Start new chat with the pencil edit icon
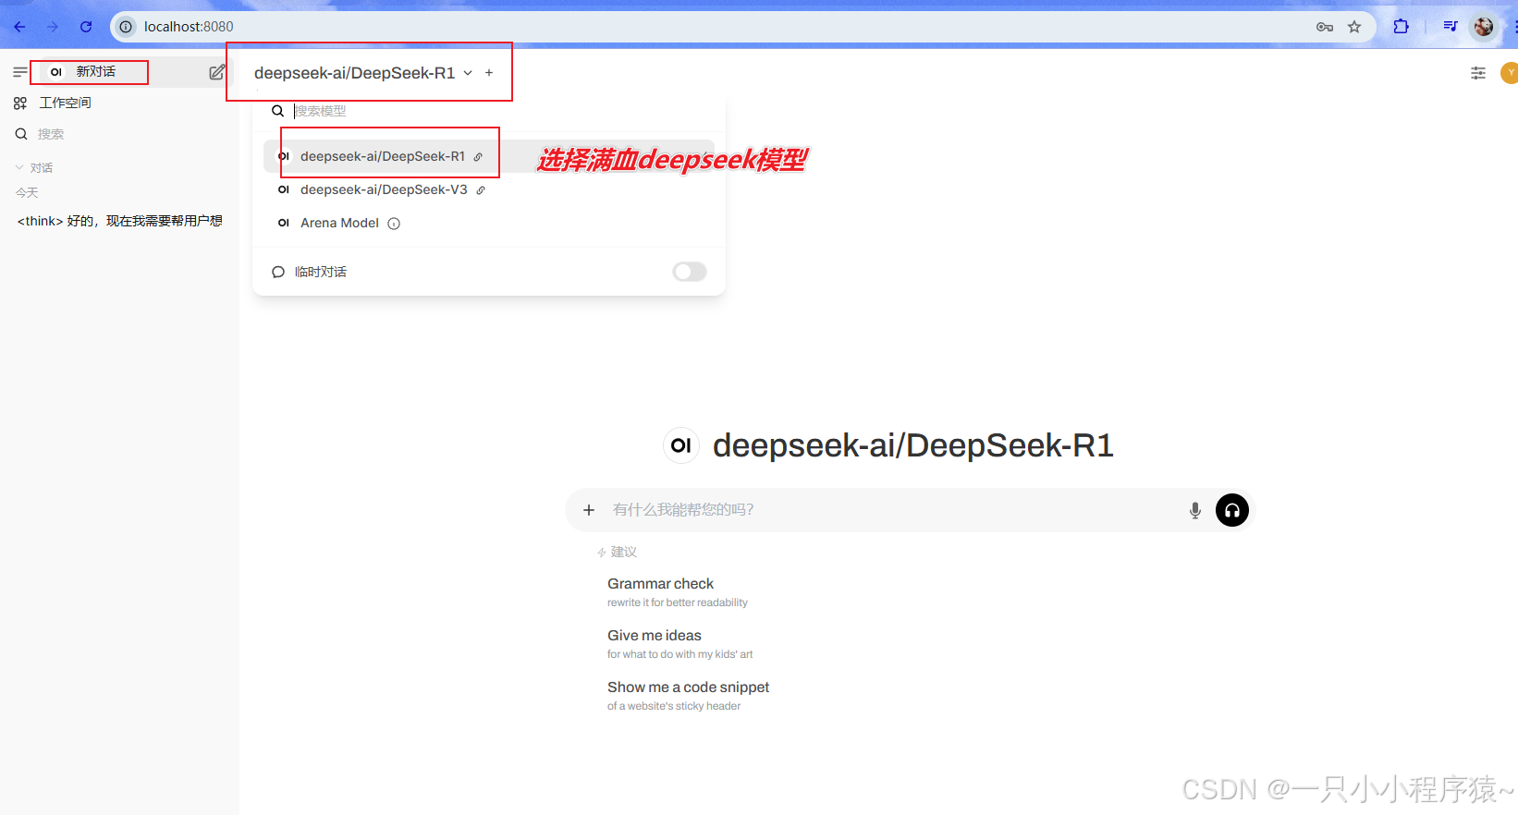 [x=217, y=72]
